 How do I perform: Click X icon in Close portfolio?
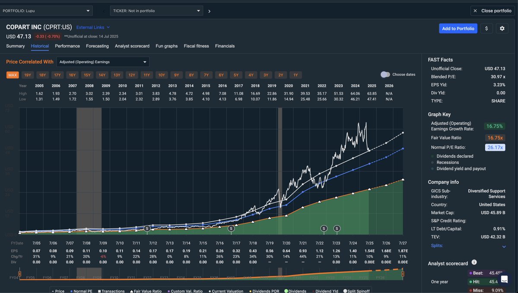point(475,11)
